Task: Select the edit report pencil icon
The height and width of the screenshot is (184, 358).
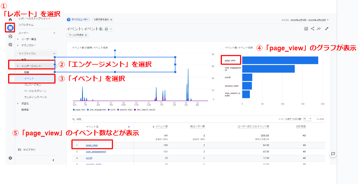Action: point(326,28)
